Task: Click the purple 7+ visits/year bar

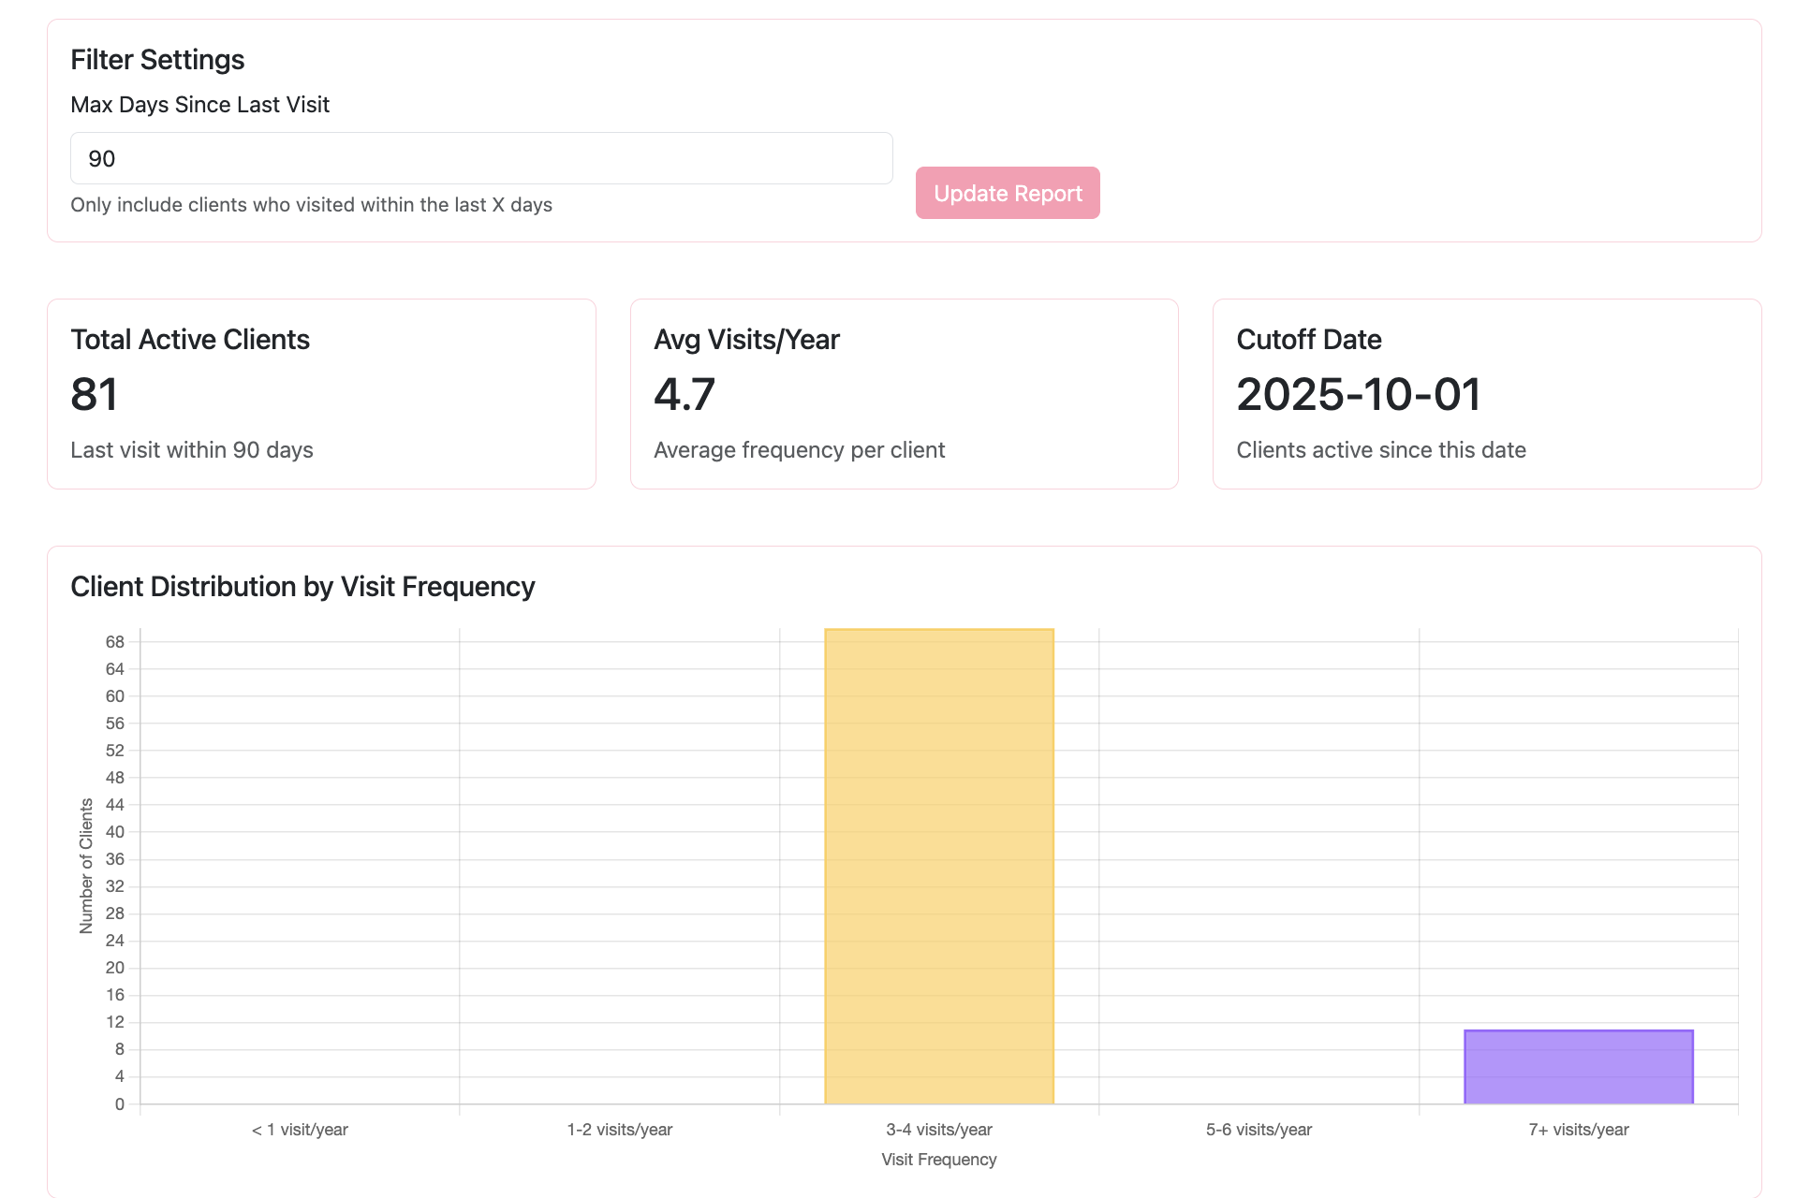Action: coord(1579,1067)
